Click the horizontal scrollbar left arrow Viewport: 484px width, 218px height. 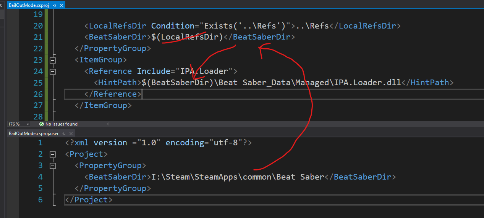click(107, 124)
